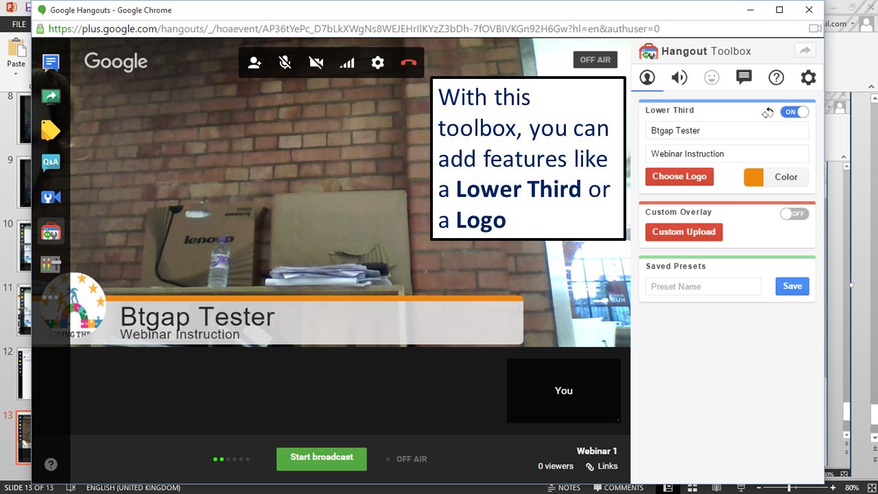The height and width of the screenshot is (494, 878).
Task: Hang up with the red phone icon
Action: (x=409, y=63)
